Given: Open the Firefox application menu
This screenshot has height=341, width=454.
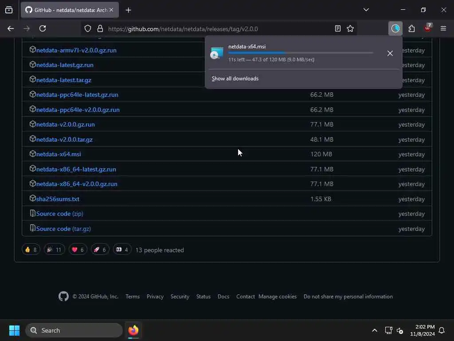Looking at the screenshot, I should (443, 28).
